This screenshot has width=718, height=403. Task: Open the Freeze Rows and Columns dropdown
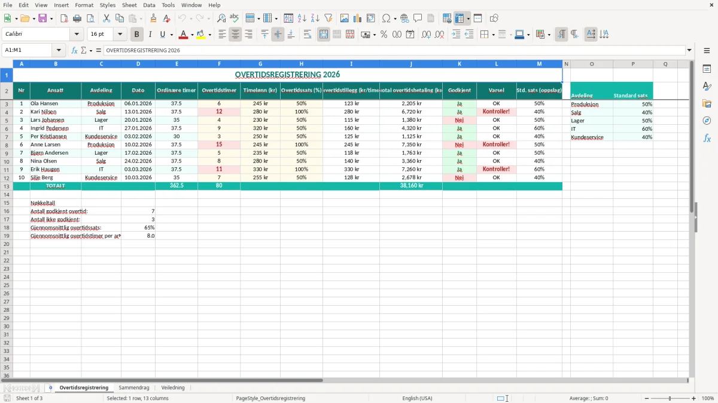pos(468,19)
